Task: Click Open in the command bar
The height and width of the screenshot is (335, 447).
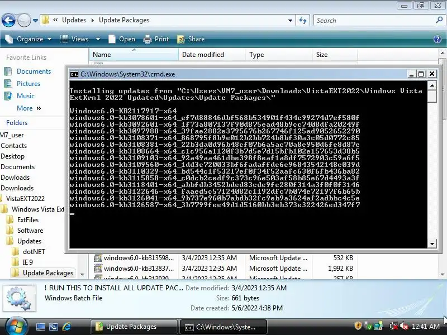Action: tap(122, 39)
